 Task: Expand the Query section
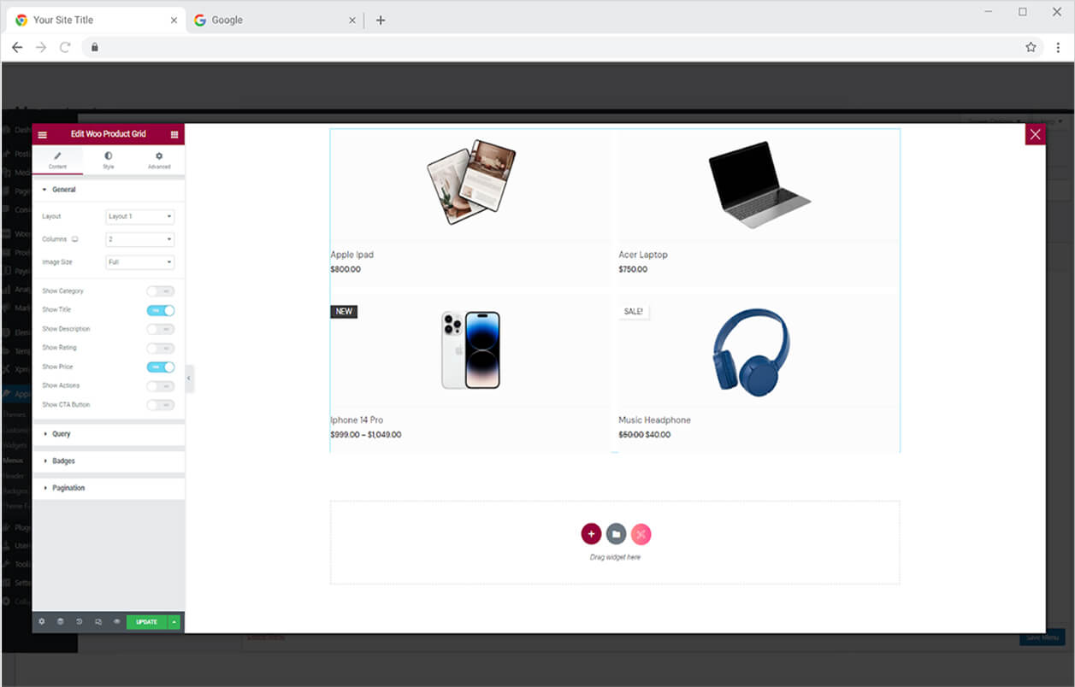(x=62, y=434)
